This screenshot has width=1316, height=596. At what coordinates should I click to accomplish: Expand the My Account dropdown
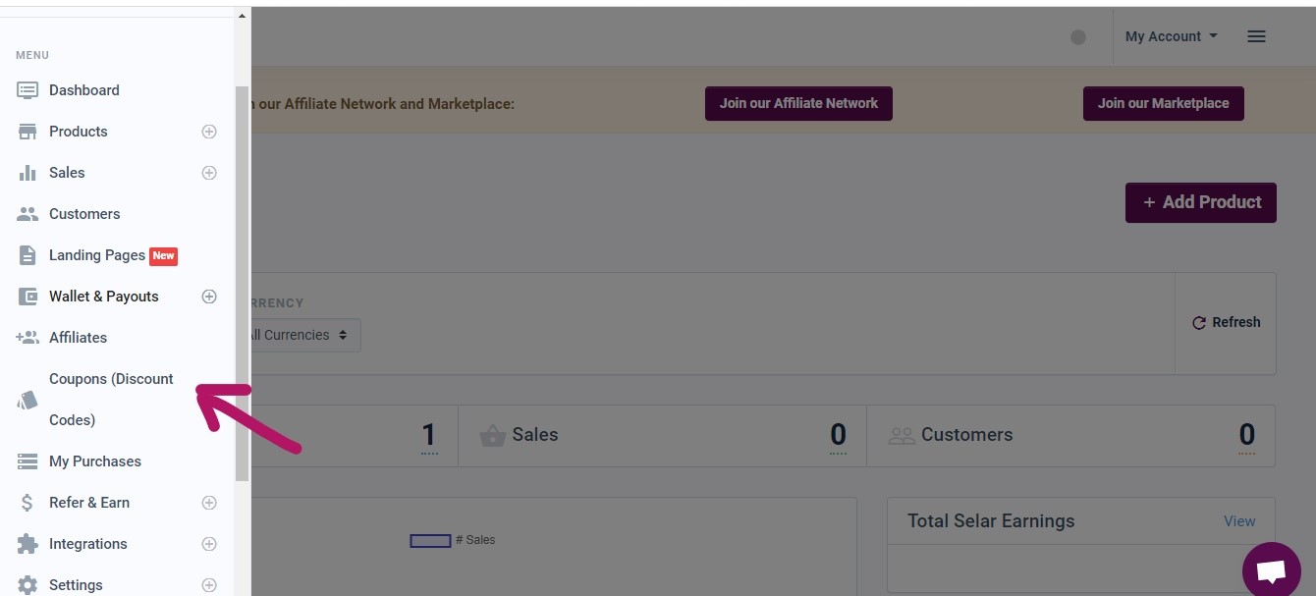tap(1171, 36)
